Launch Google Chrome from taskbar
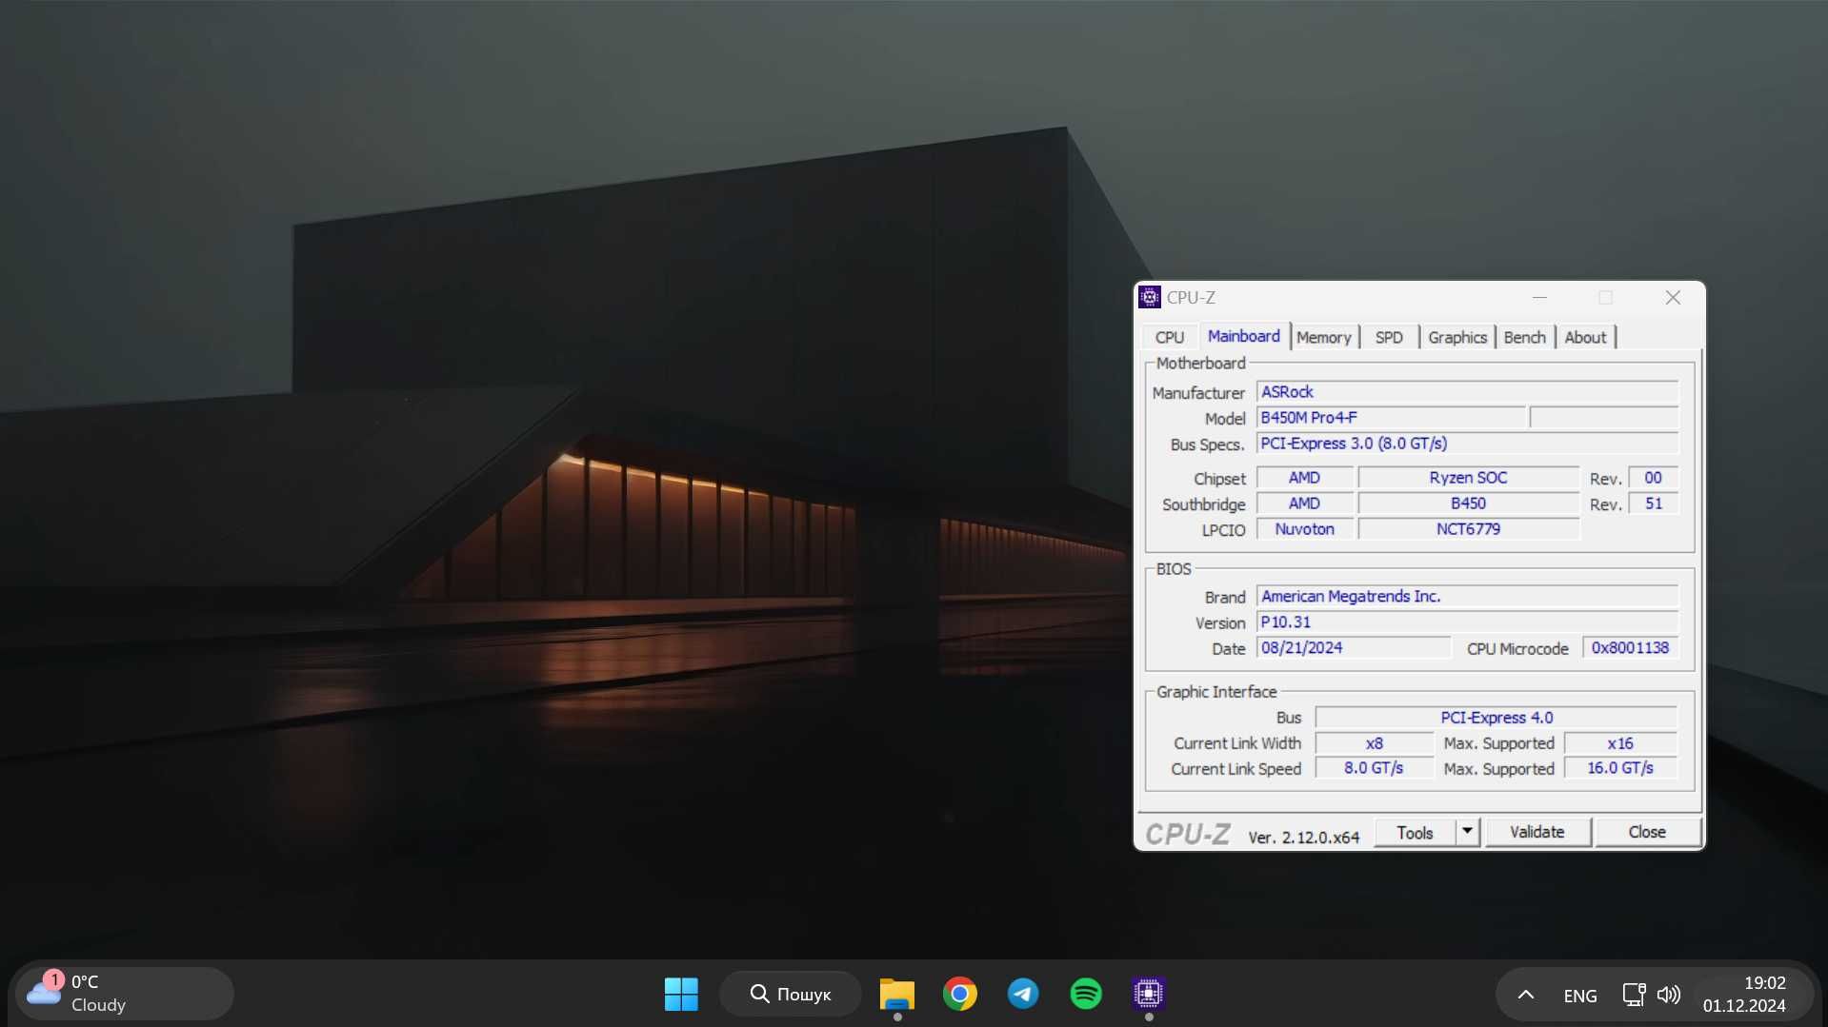 click(x=959, y=994)
